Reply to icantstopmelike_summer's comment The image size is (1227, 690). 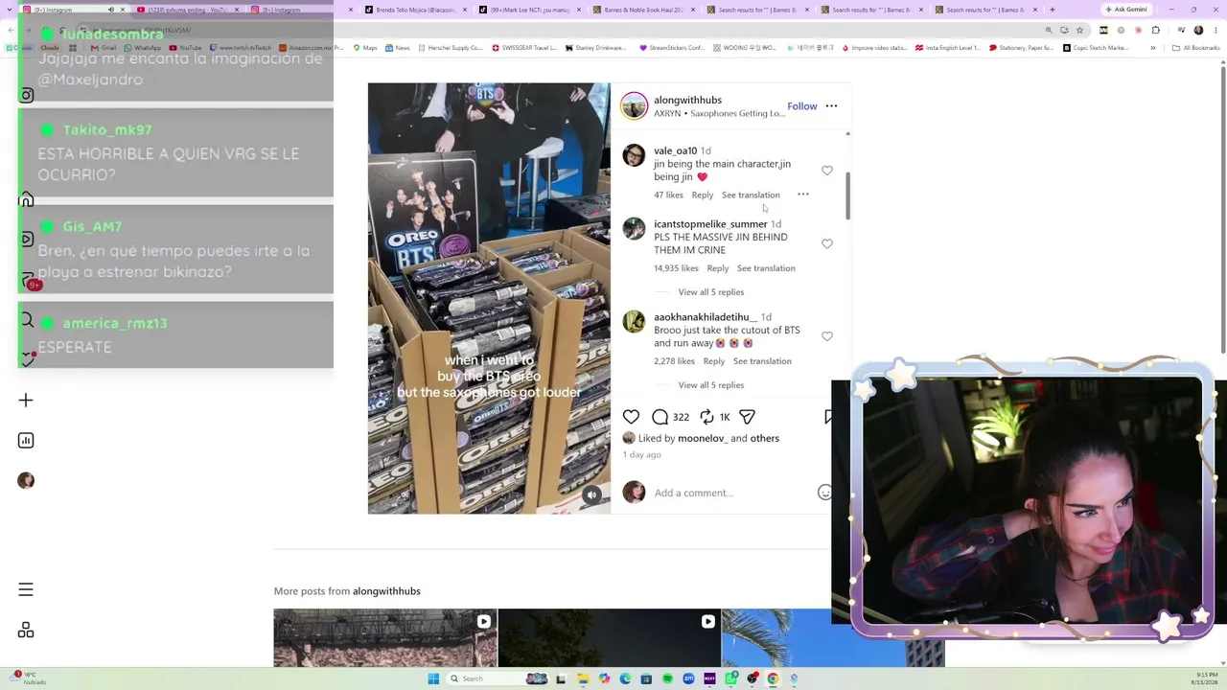(718, 268)
